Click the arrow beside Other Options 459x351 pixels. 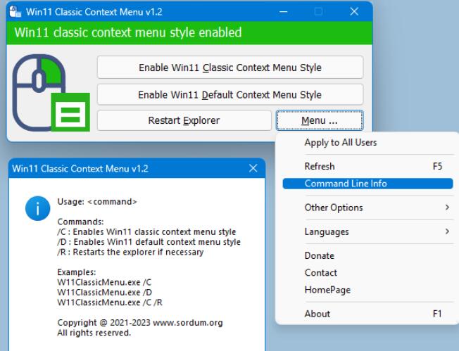click(x=447, y=208)
